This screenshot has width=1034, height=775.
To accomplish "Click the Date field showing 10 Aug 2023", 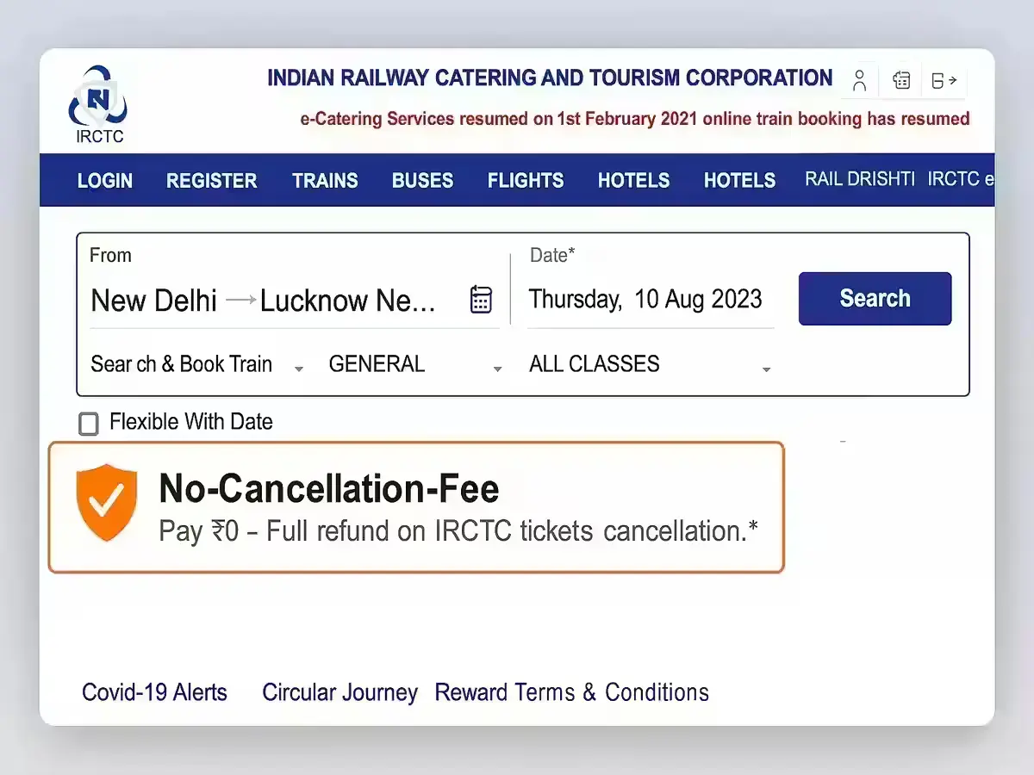I will [645, 300].
